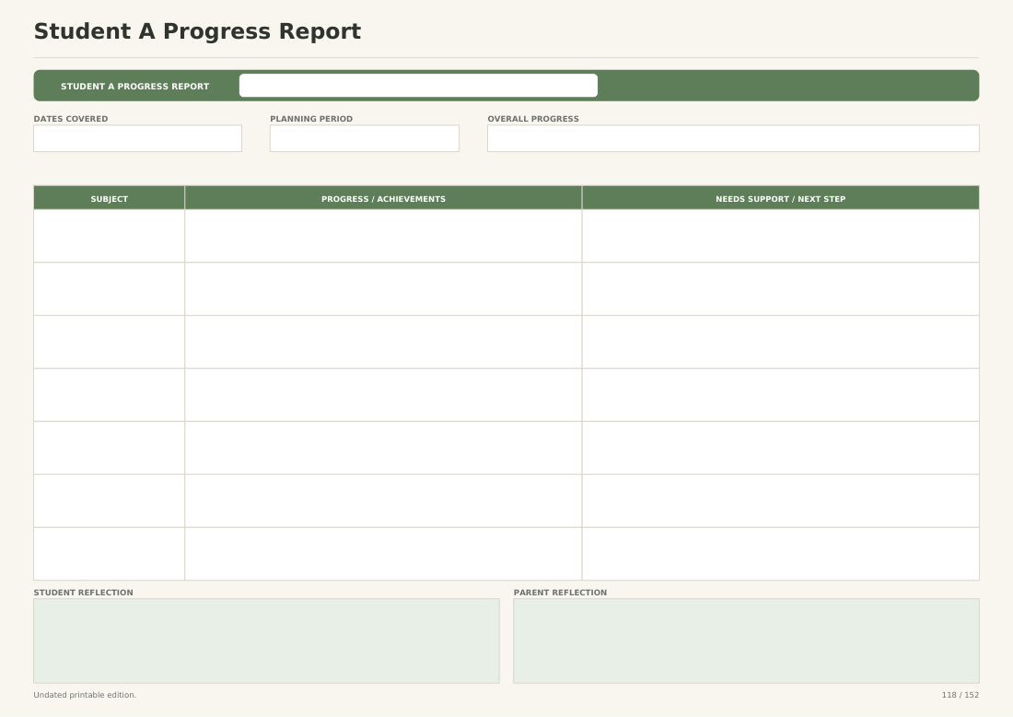Click the PARENT REFLECTION label

pos(560,593)
